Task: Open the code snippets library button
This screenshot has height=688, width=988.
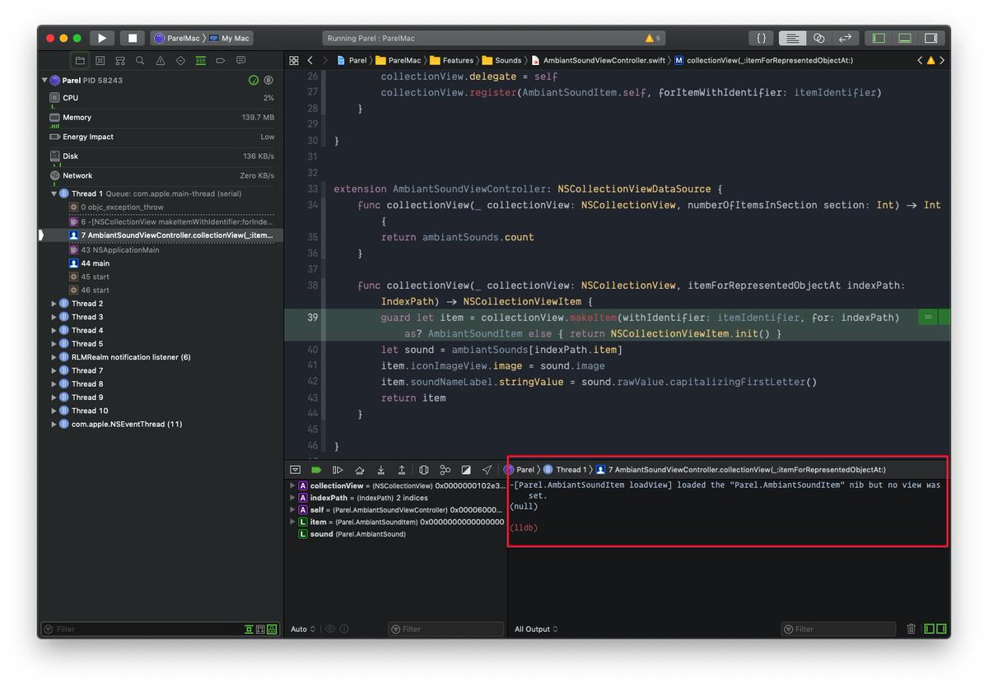Action: [762, 38]
